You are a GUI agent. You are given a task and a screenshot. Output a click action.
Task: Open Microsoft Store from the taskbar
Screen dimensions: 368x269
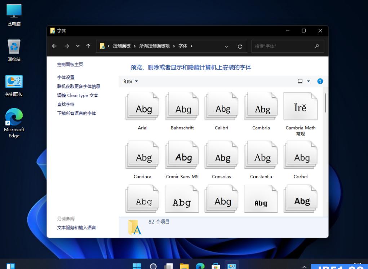click(216, 266)
